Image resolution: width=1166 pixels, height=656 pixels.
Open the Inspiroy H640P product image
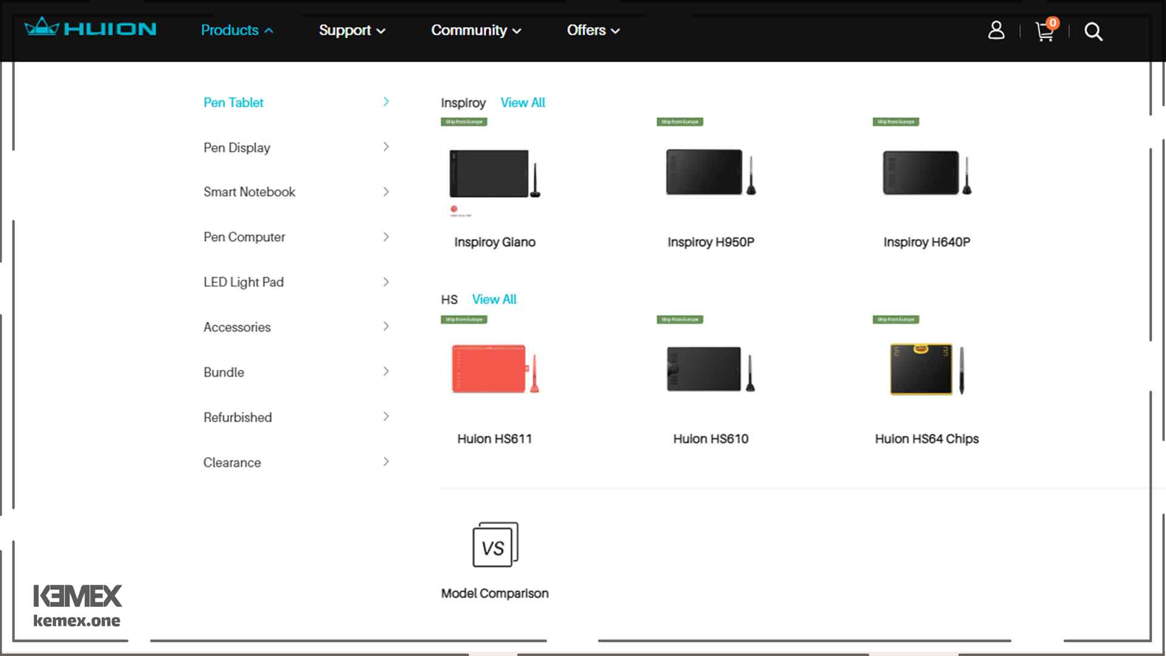click(927, 173)
